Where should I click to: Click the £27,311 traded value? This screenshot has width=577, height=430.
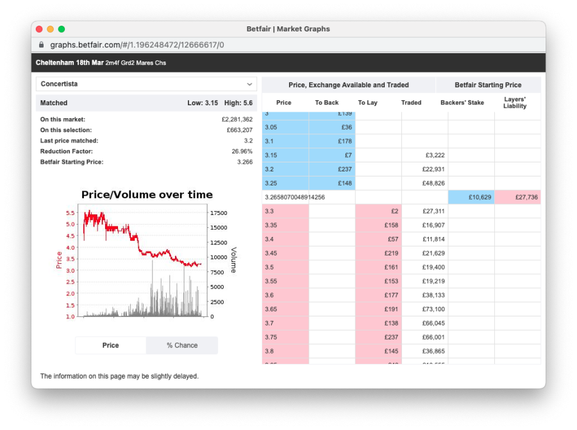pos(433,211)
